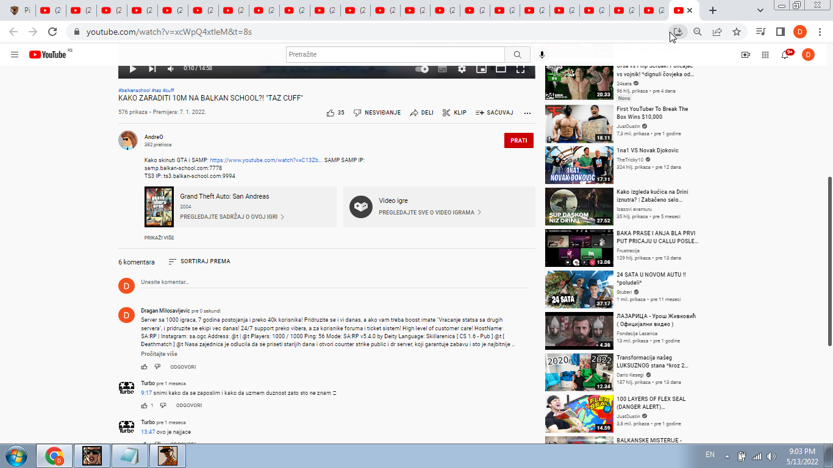Switch to the first tab labeled Pi
The width and height of the screenshot is (833, 468).
(20, 10)
